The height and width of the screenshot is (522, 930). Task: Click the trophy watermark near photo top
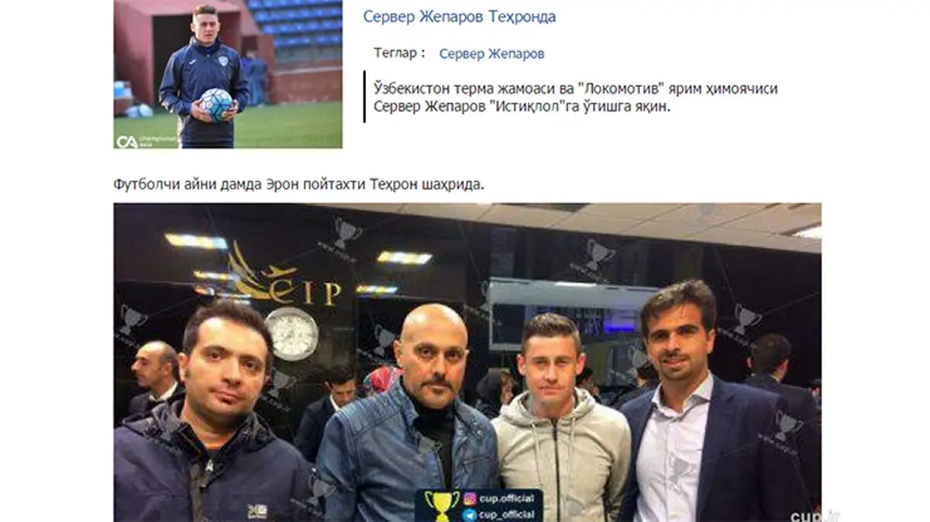pos(346,232)
